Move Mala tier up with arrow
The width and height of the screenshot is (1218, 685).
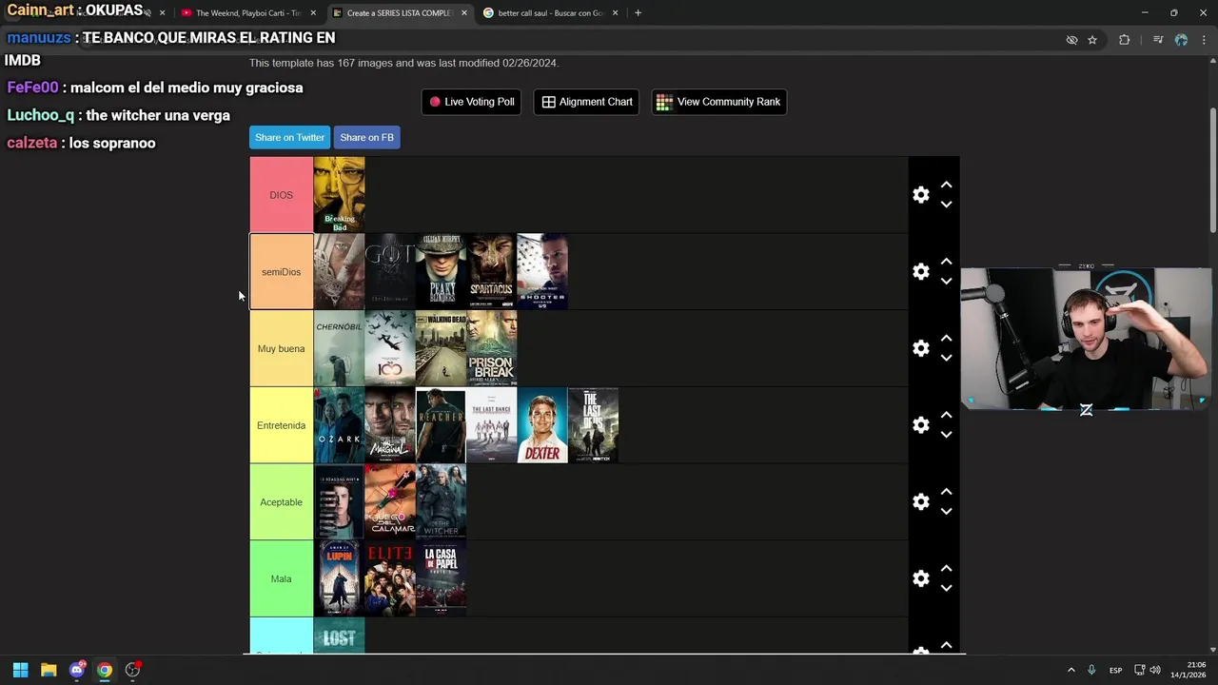tap(946, 569)
